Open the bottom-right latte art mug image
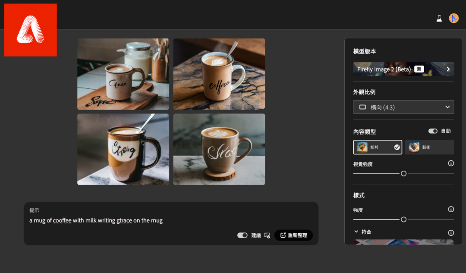The image size is (466, 273). pyautogui.click(x=219, y=149)
